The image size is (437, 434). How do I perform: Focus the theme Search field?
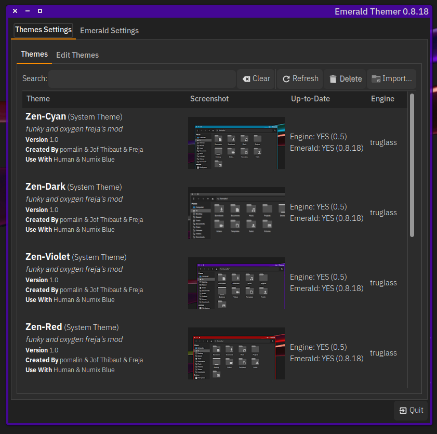[142, 79]
